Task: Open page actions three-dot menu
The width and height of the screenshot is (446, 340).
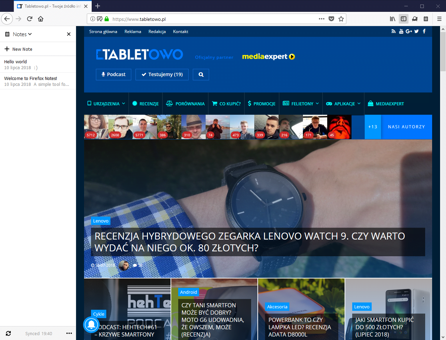Action: [322, 19]
